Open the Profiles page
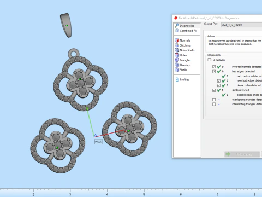This screenshot has width=262, height=197. (182, 80)
